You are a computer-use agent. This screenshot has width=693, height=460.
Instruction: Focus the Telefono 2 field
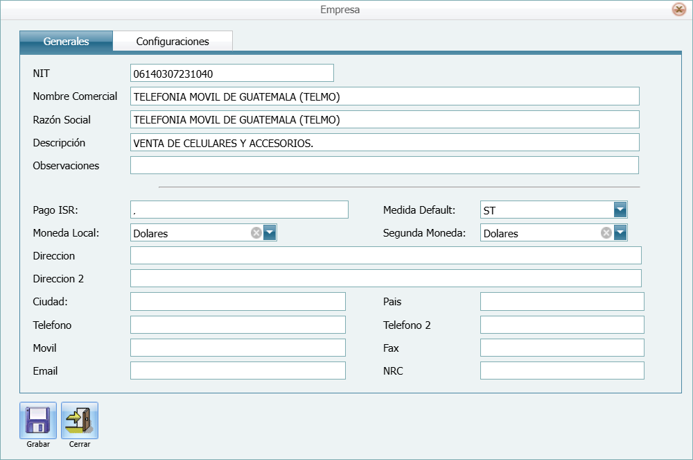[x=562, y=325]
